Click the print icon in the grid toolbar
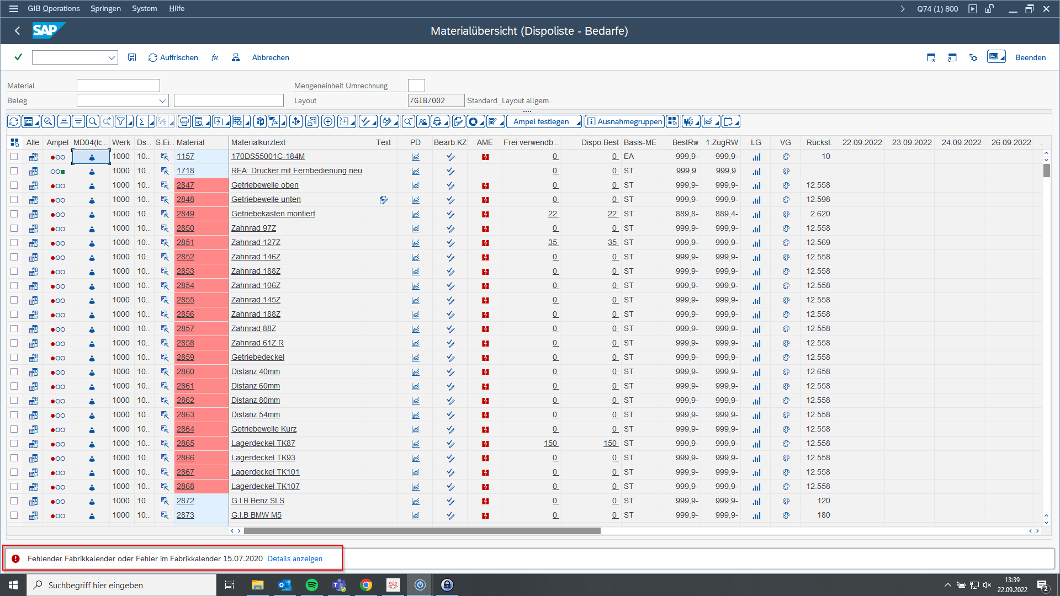Viewport: 1060px width, 596px height. tap(184, 121)
